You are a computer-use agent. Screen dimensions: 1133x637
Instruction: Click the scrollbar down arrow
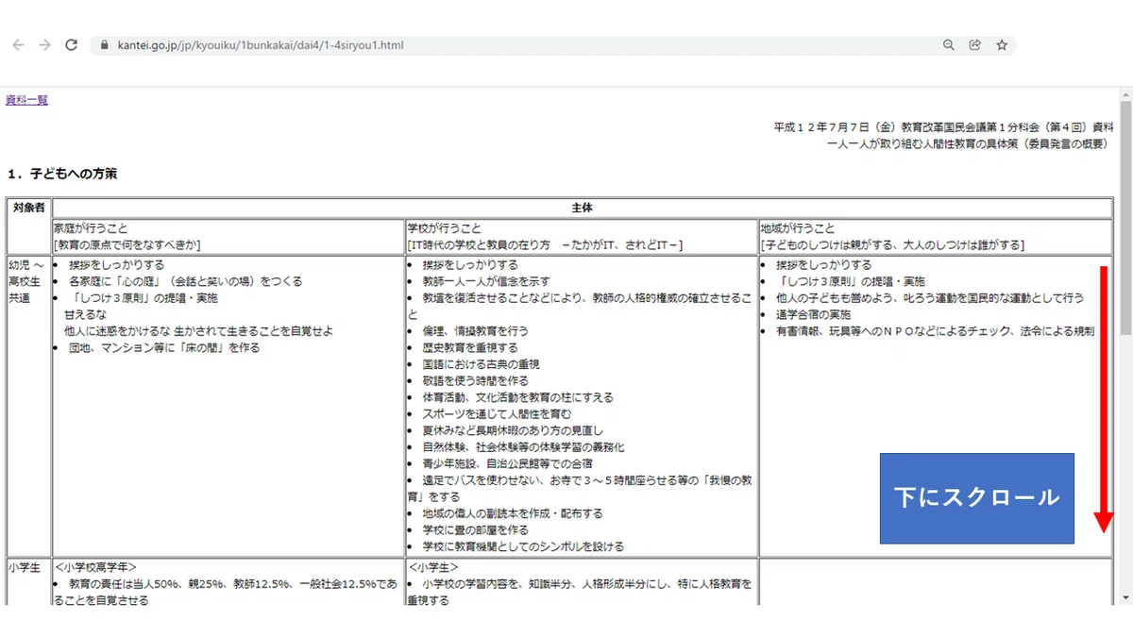(1125, 598)
